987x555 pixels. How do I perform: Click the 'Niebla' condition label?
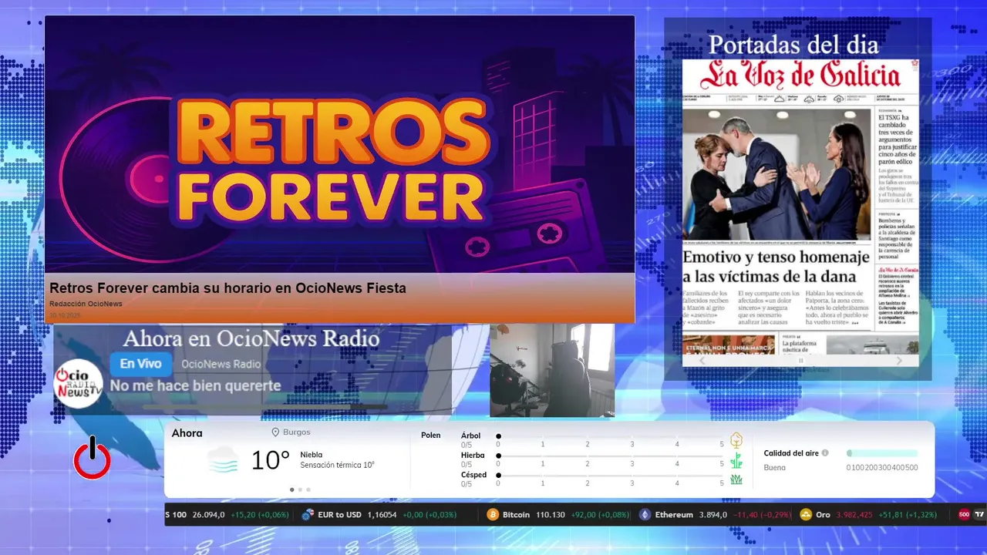pos(312,455)
